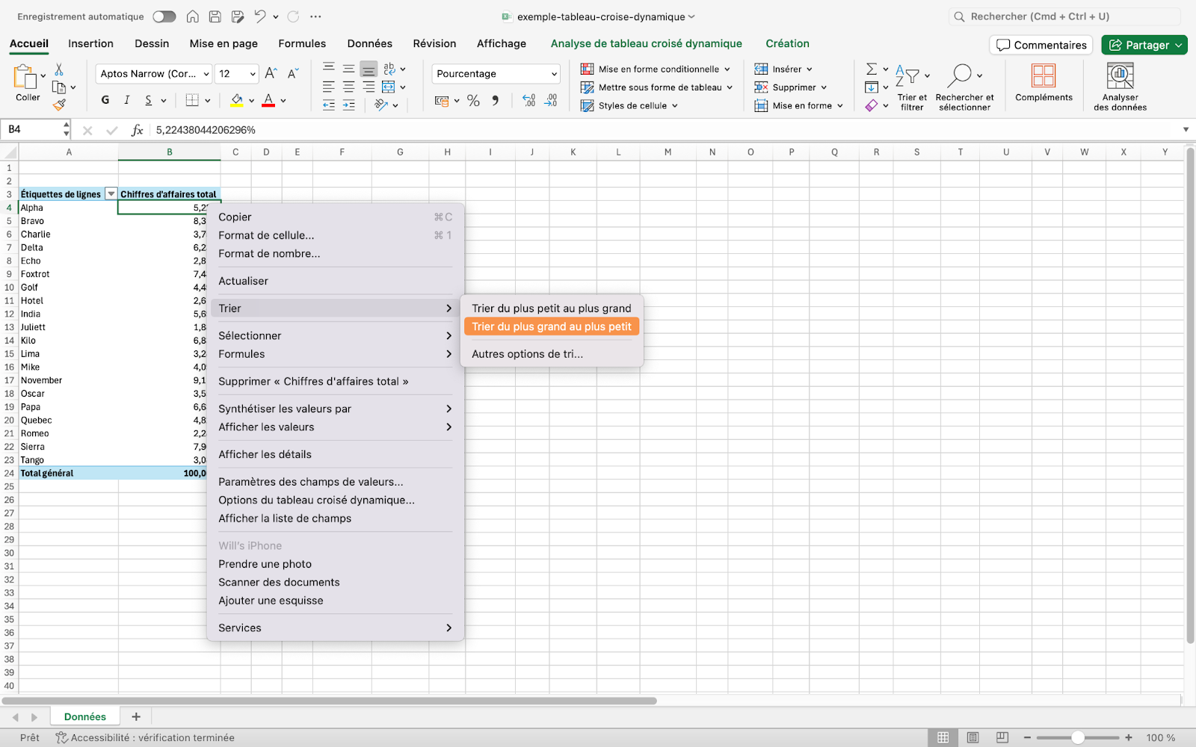Click the formula bar fx icon
1196x747 pixels.
coord(137,130)
